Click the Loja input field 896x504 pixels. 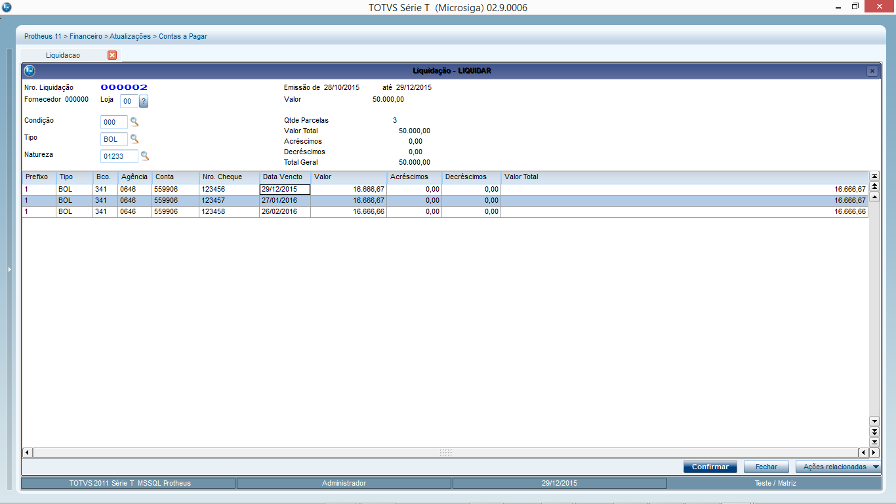tap(129, 101)
